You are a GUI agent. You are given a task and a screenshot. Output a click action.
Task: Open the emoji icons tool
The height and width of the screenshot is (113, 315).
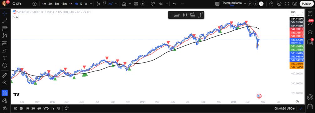tap(5, 66)
